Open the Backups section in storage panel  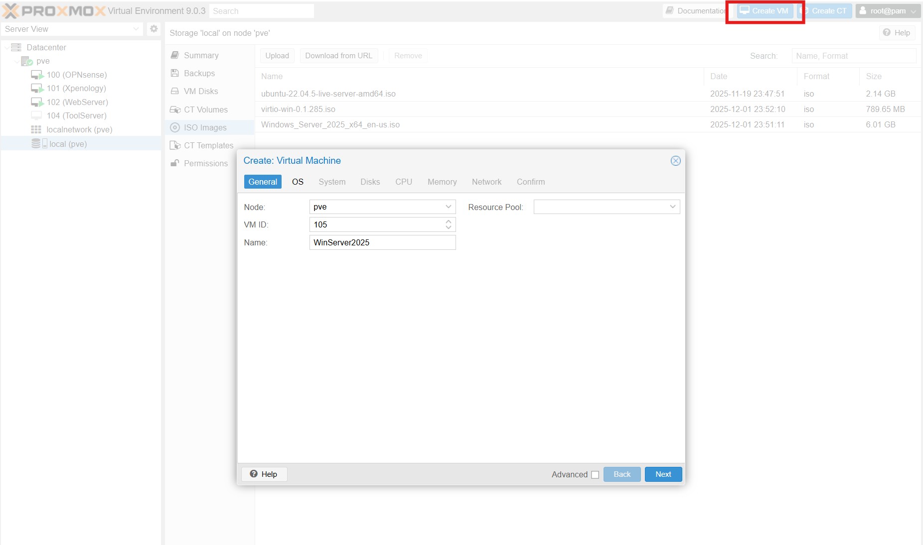click(x=199, y=73)
